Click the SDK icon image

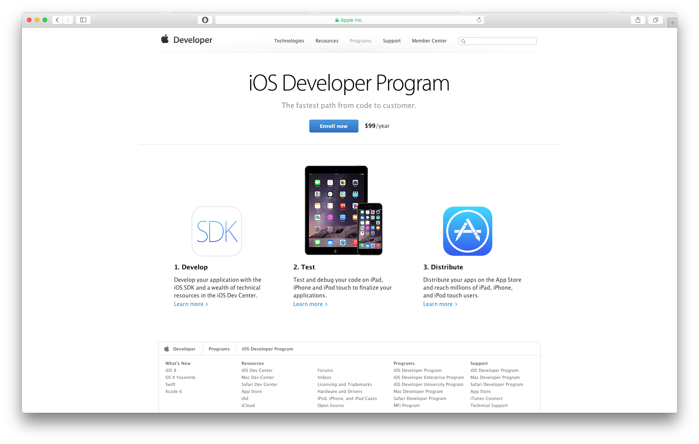[216, 231]
